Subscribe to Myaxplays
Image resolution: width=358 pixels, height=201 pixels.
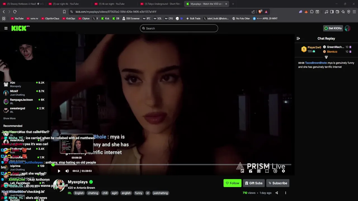278,183
